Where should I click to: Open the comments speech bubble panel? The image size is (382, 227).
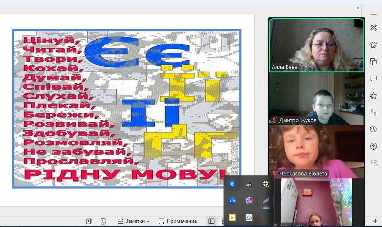[x=373, y=79]
